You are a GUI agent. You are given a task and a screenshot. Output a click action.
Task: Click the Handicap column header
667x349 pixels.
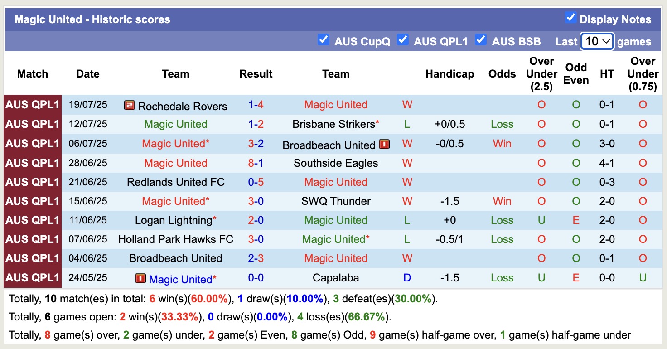tap(449, 74)
